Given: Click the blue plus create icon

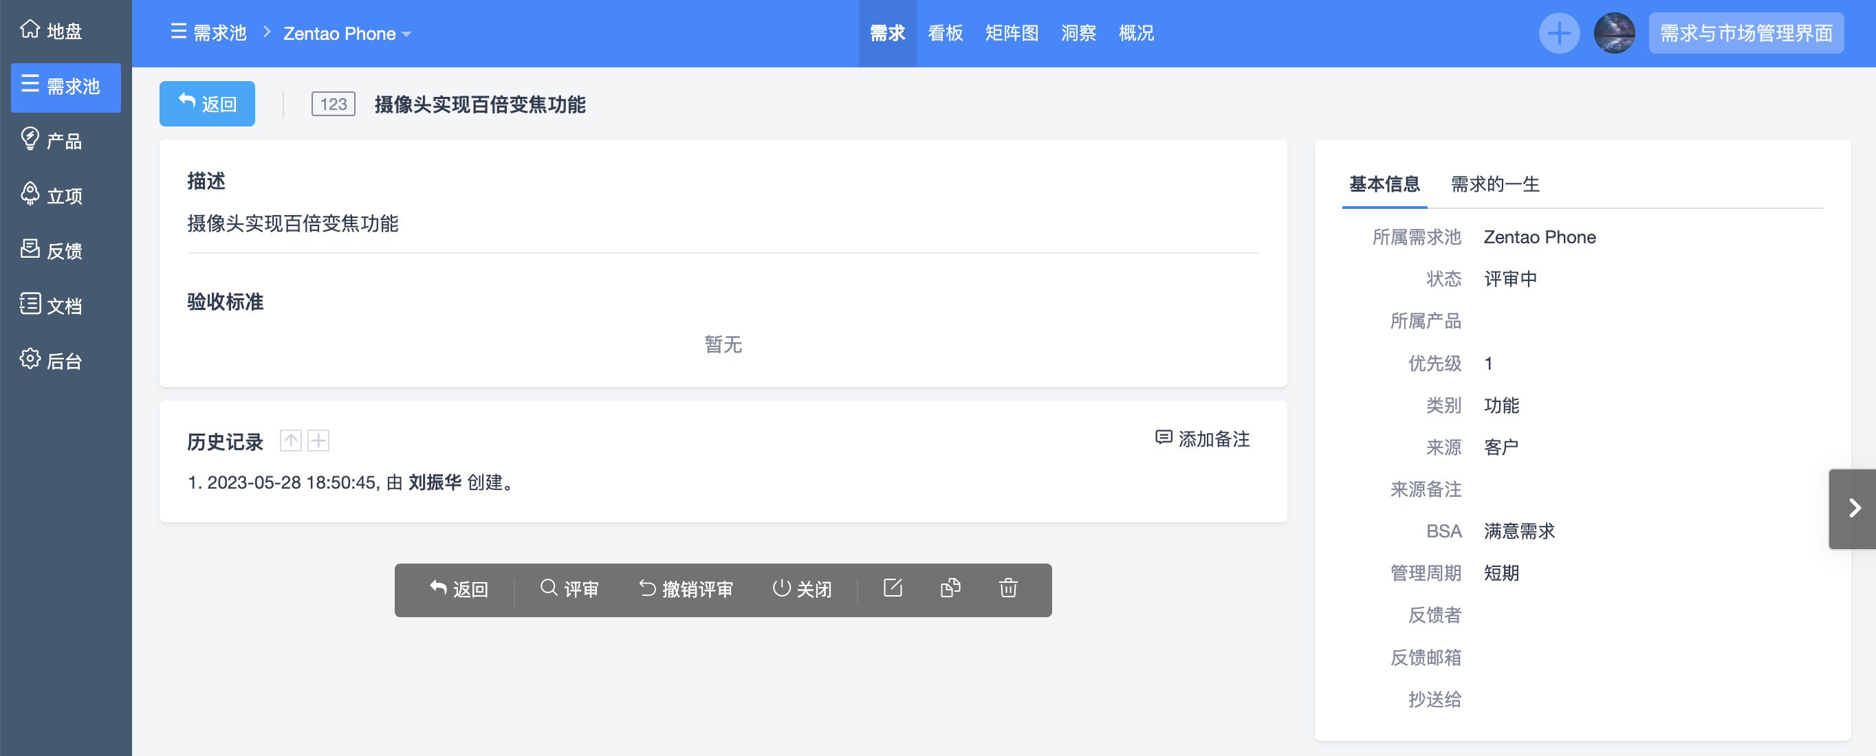Looking at the screenshot, I should point(1558,34).
